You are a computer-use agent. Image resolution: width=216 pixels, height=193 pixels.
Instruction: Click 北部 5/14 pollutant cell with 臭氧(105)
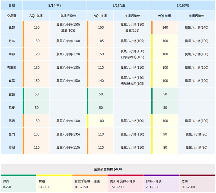[68, 27]
